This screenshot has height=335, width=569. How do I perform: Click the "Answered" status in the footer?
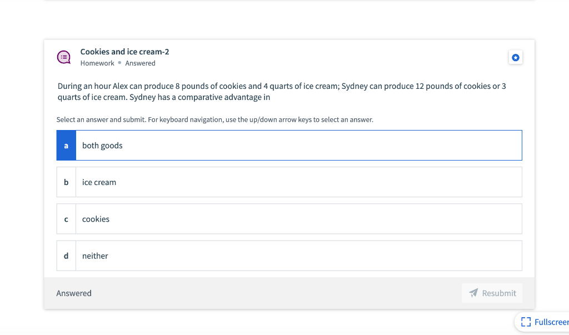74,293
